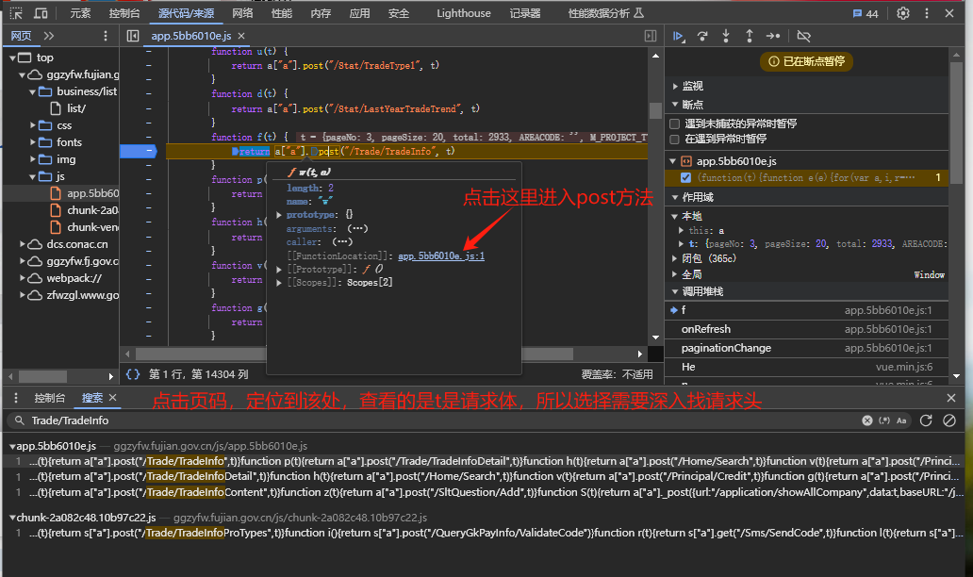The height and width of the screenshot is (577, 973).
Task: Expand the css folder
Action: click(x=33, y=125)
